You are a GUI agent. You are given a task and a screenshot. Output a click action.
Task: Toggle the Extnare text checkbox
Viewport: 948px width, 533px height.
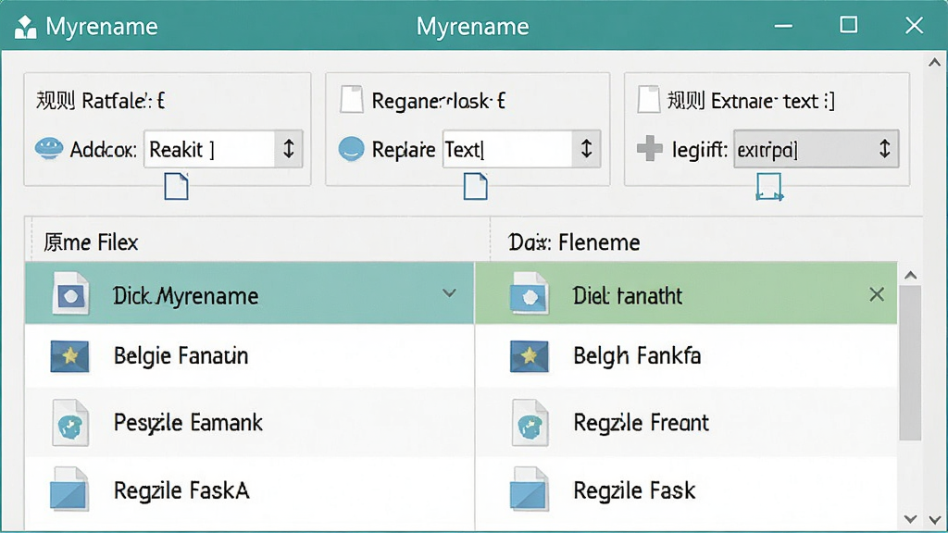point(649,100)
